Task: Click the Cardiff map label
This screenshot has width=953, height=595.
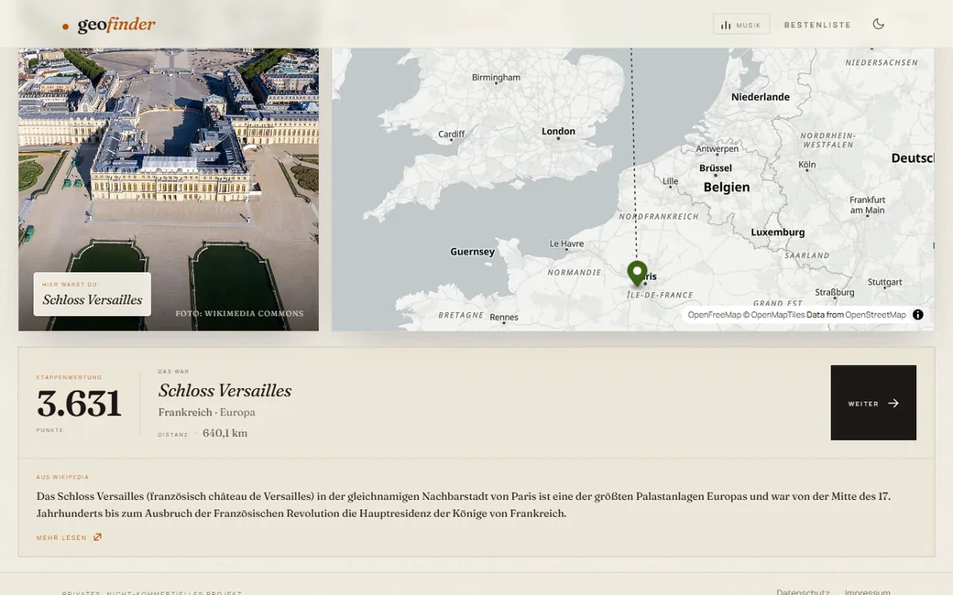Action: pos(451,135)
